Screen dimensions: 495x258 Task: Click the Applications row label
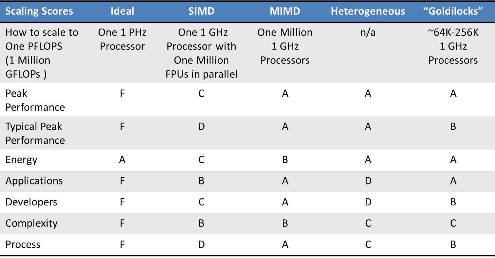pos(34,181)
